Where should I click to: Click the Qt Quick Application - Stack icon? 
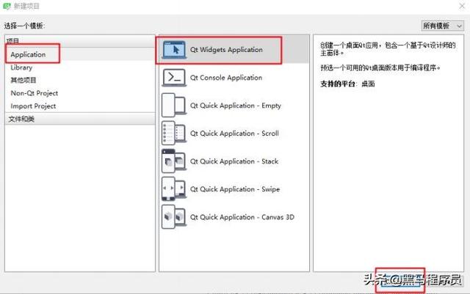(x=174, y=161)
